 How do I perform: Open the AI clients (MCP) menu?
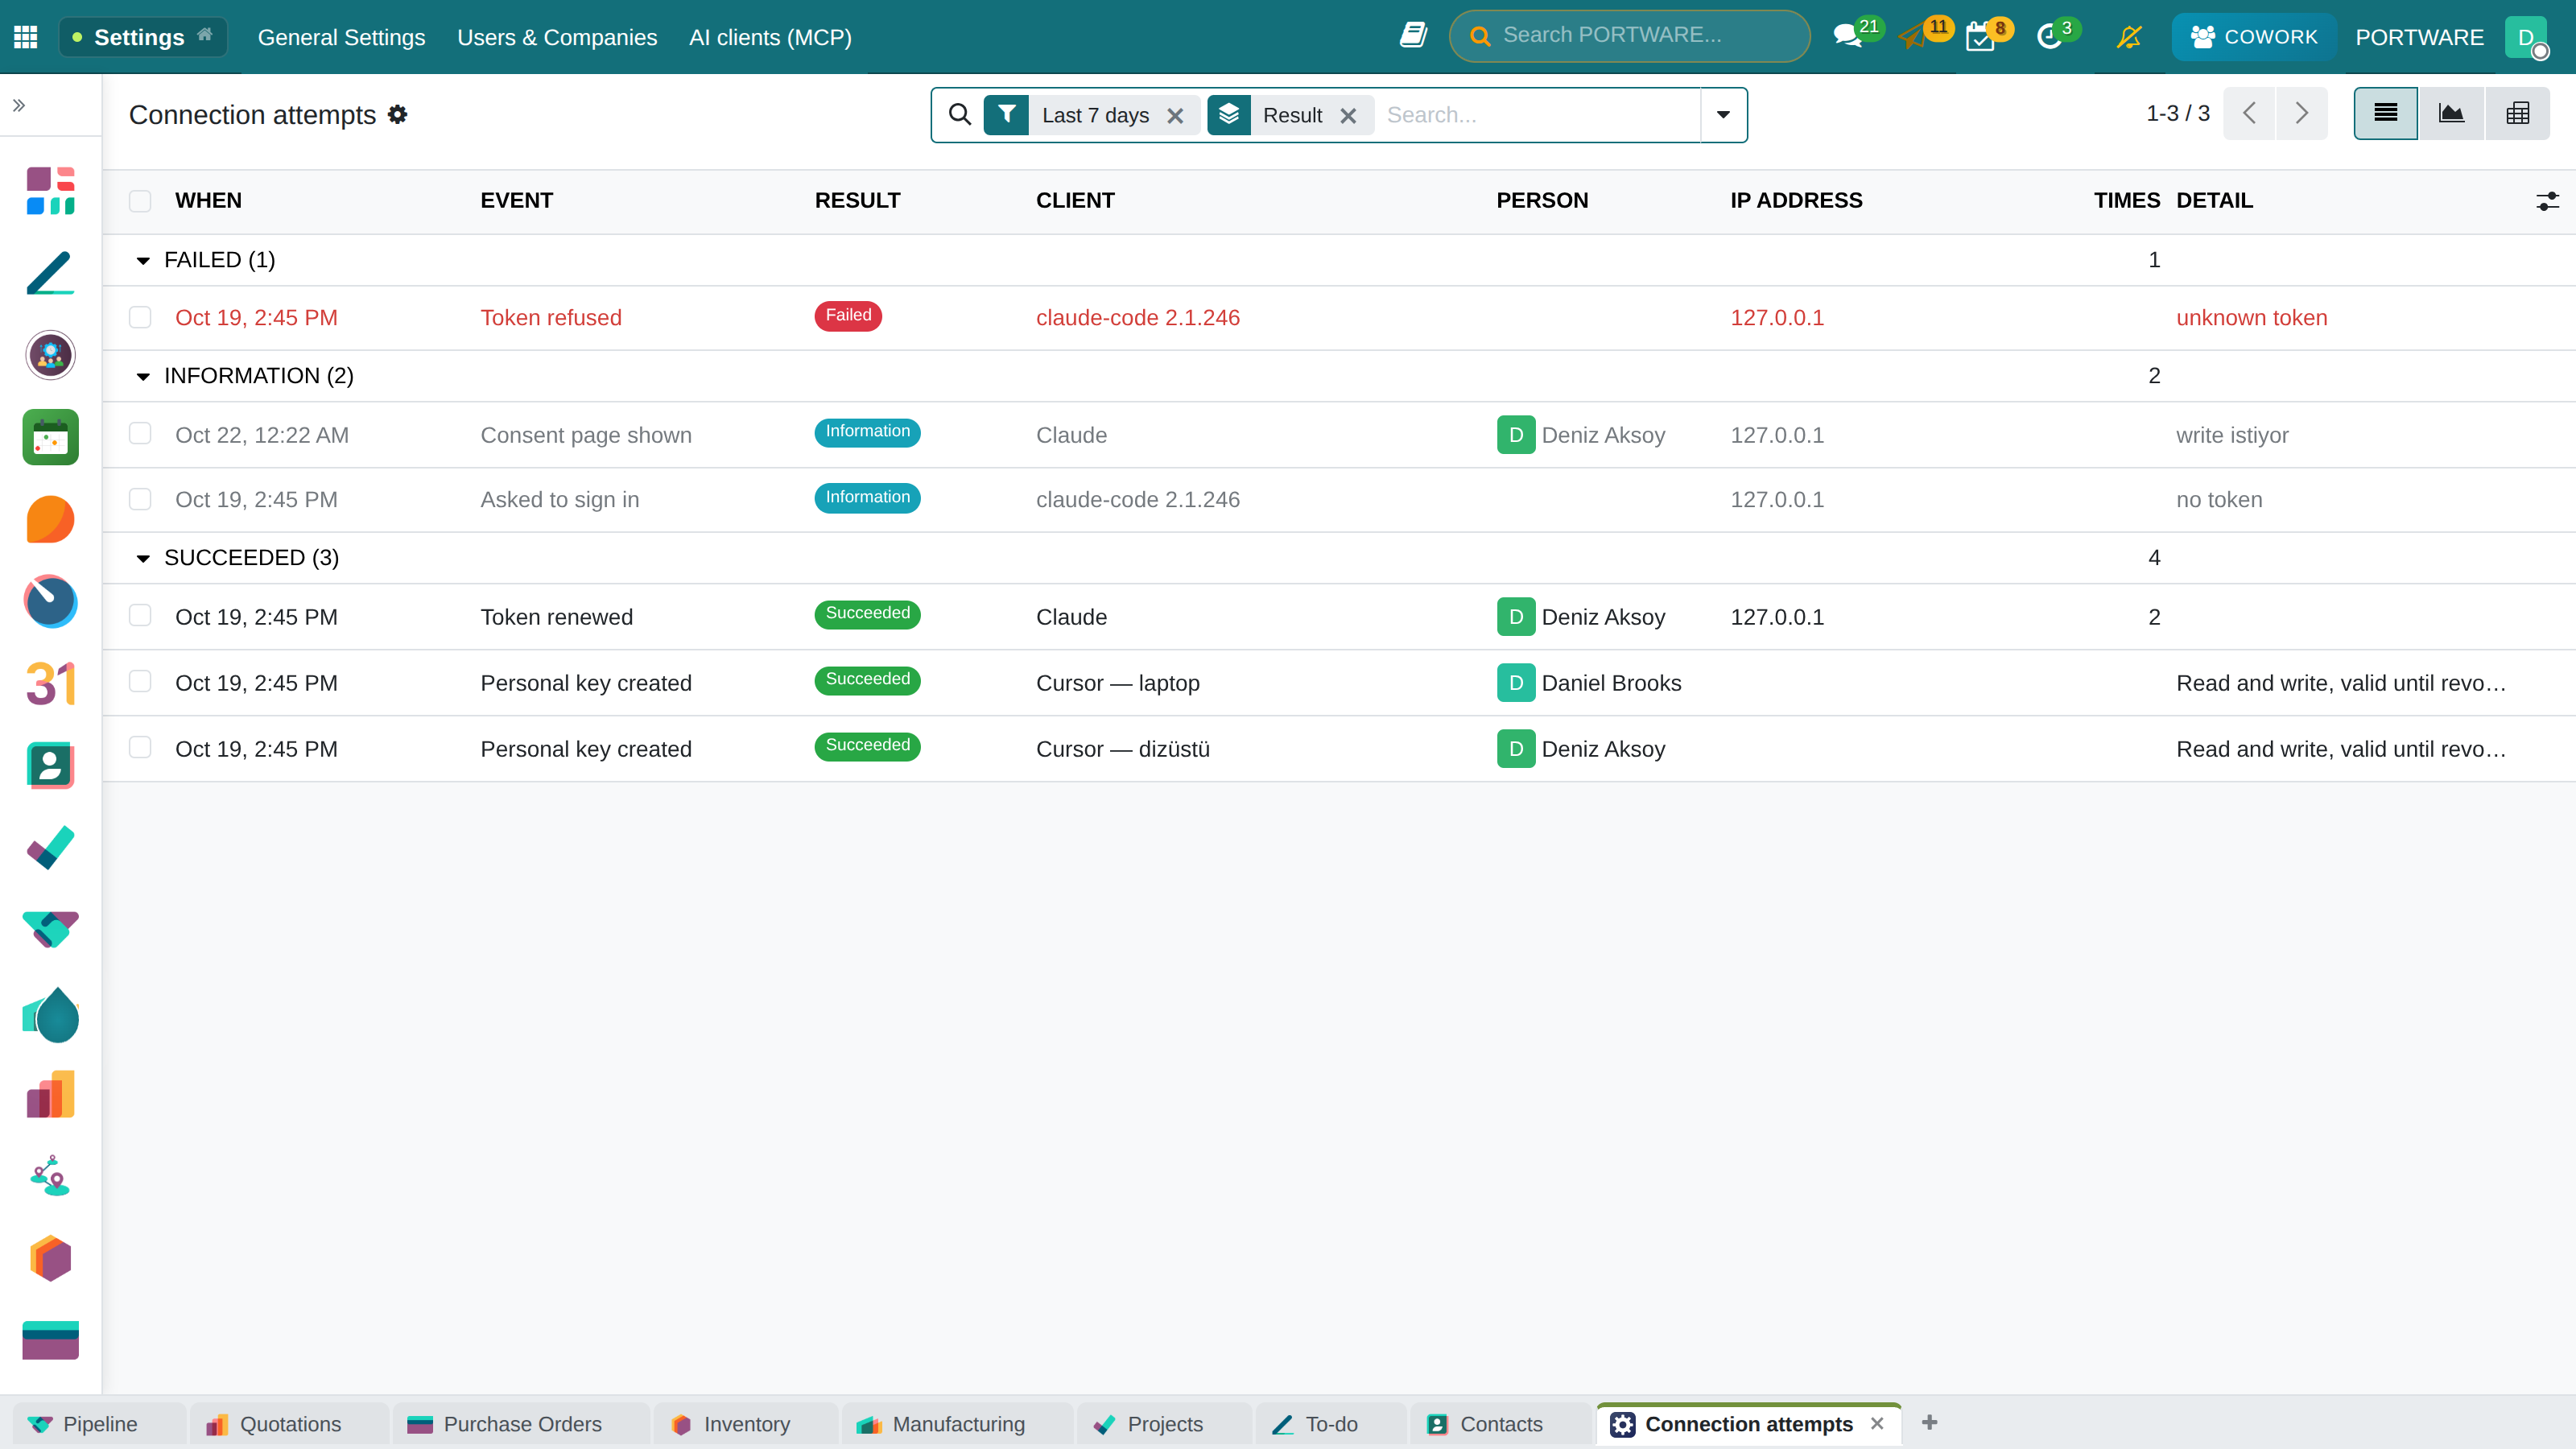(770, 37)
